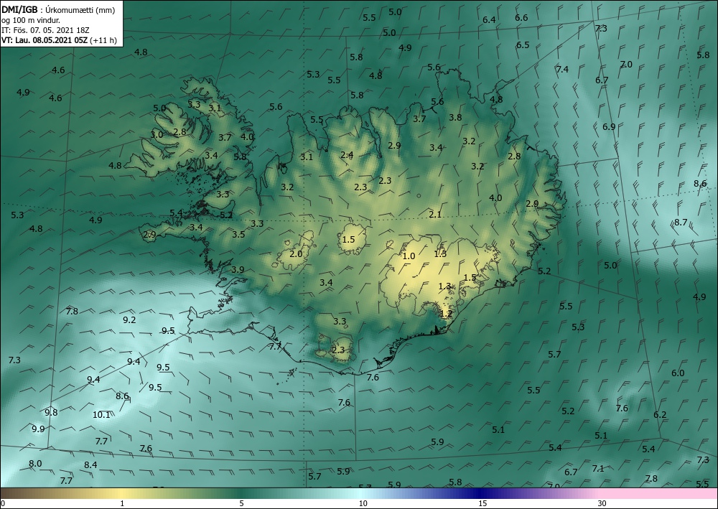Click the 1.0 value on the Vatnajökull glacier
Image resolution: width=718 pixels, height=509 pixels.
(409, 256)
